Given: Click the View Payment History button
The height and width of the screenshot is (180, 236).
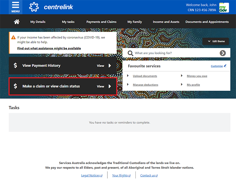Looking at the screenshot, I should coord(63,66).
